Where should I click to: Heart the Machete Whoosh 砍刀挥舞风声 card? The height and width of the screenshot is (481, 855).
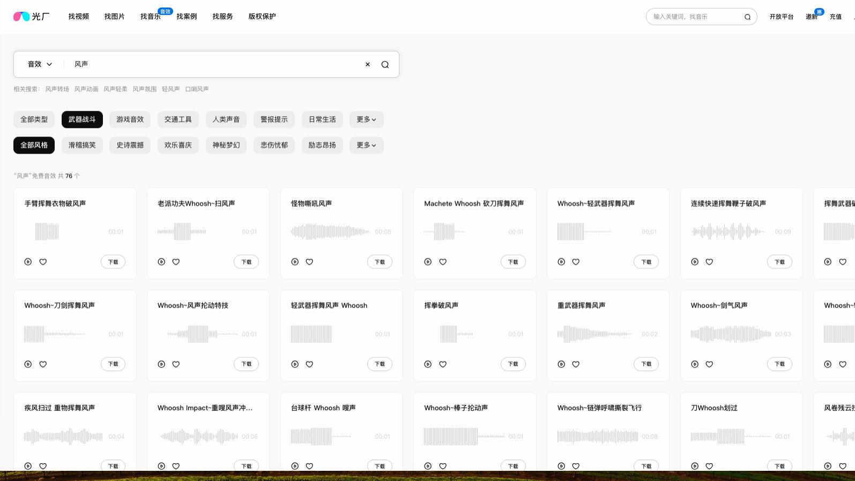(443, 262)
